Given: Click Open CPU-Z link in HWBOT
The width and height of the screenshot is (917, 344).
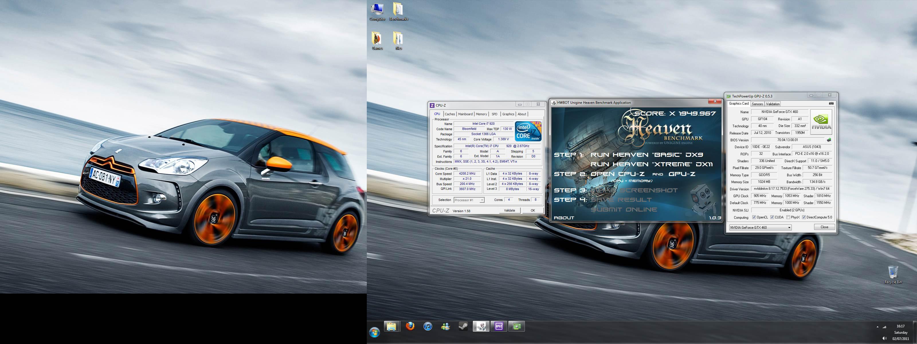Looking at the screenshot, I should 617,174.
